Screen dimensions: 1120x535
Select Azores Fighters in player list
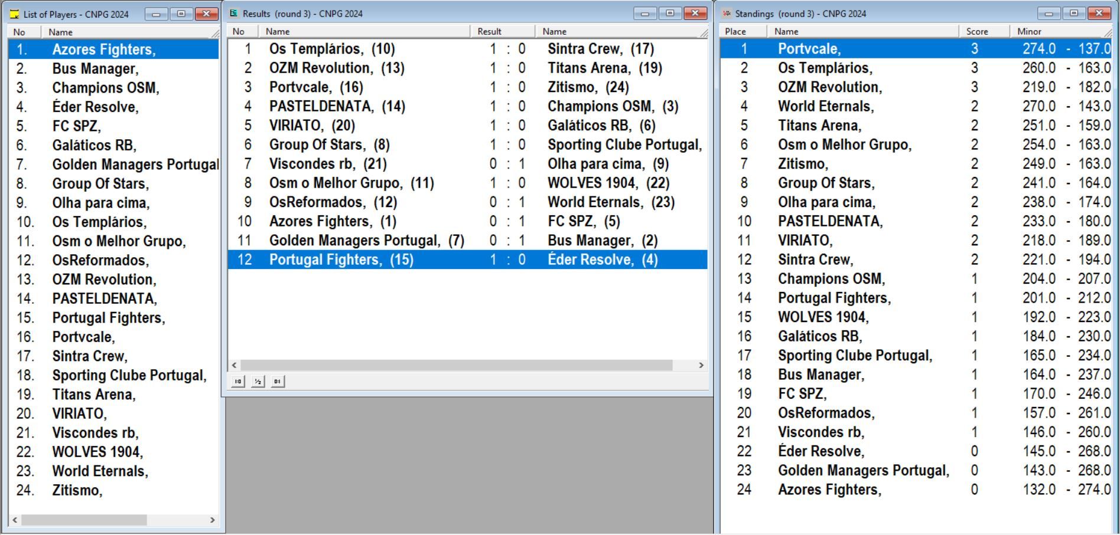(113, 50)
